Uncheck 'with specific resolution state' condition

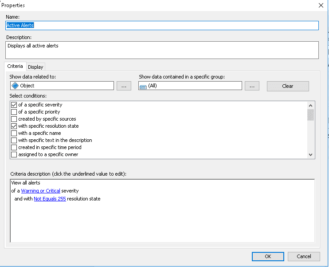[14, 126]
